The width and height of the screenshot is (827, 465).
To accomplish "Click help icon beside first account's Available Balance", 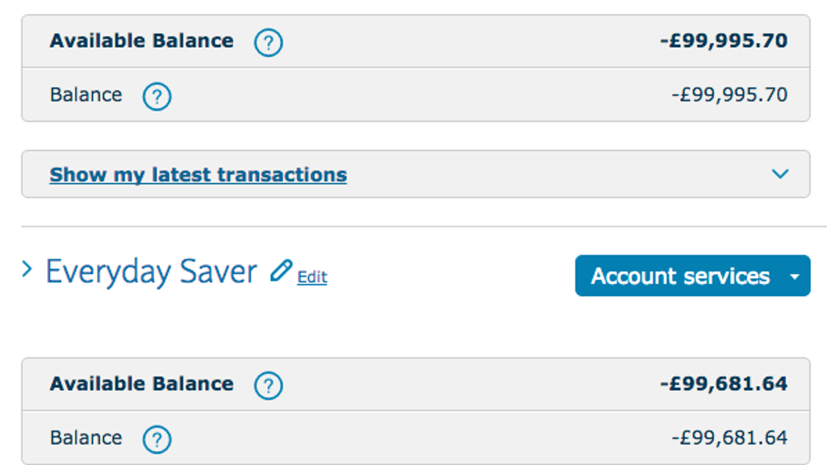I will coord(268,43).
